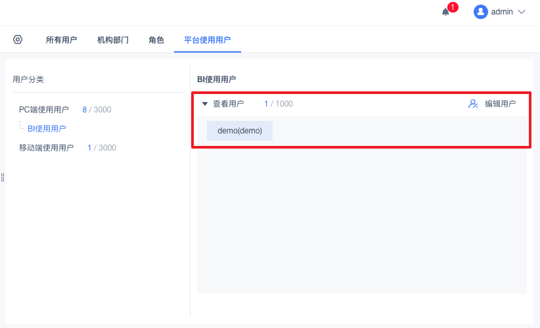
Task: Open the 机构部门 tab
Action: (x=113, y=40)
